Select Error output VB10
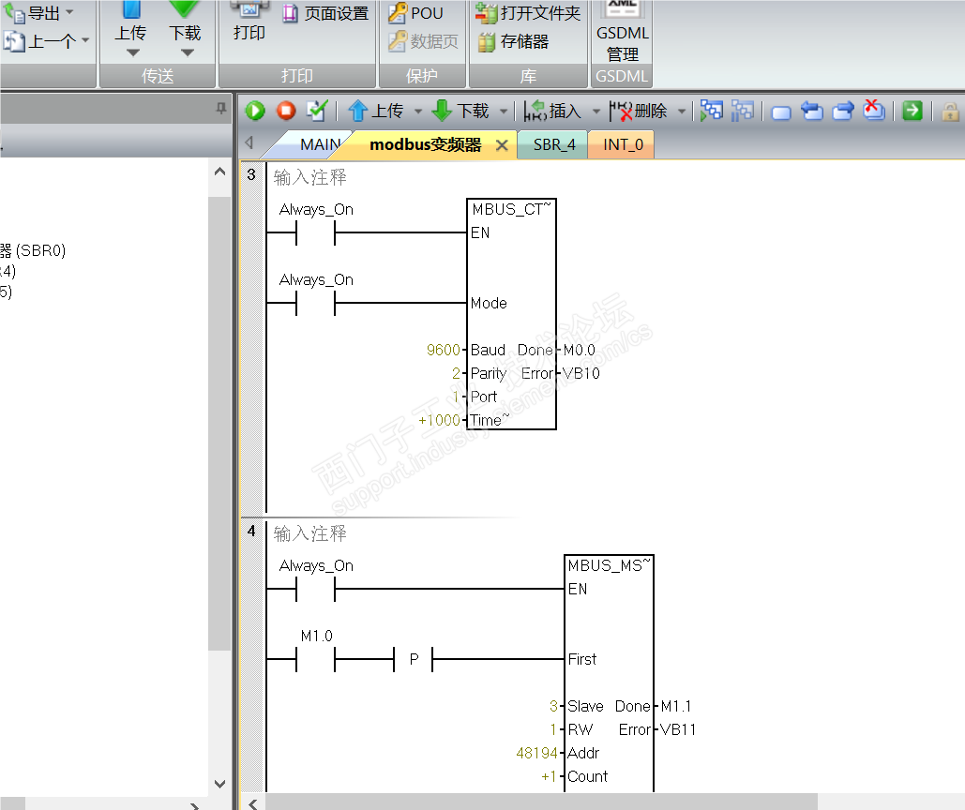Screen dimensions: 965x810 click(581, 373)
